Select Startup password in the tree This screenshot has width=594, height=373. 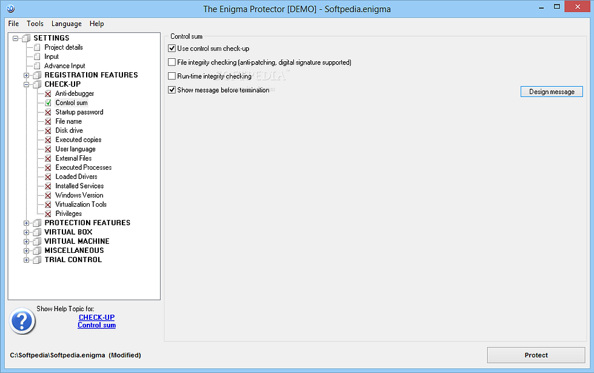pyautogui.click(x=79, y=112)
